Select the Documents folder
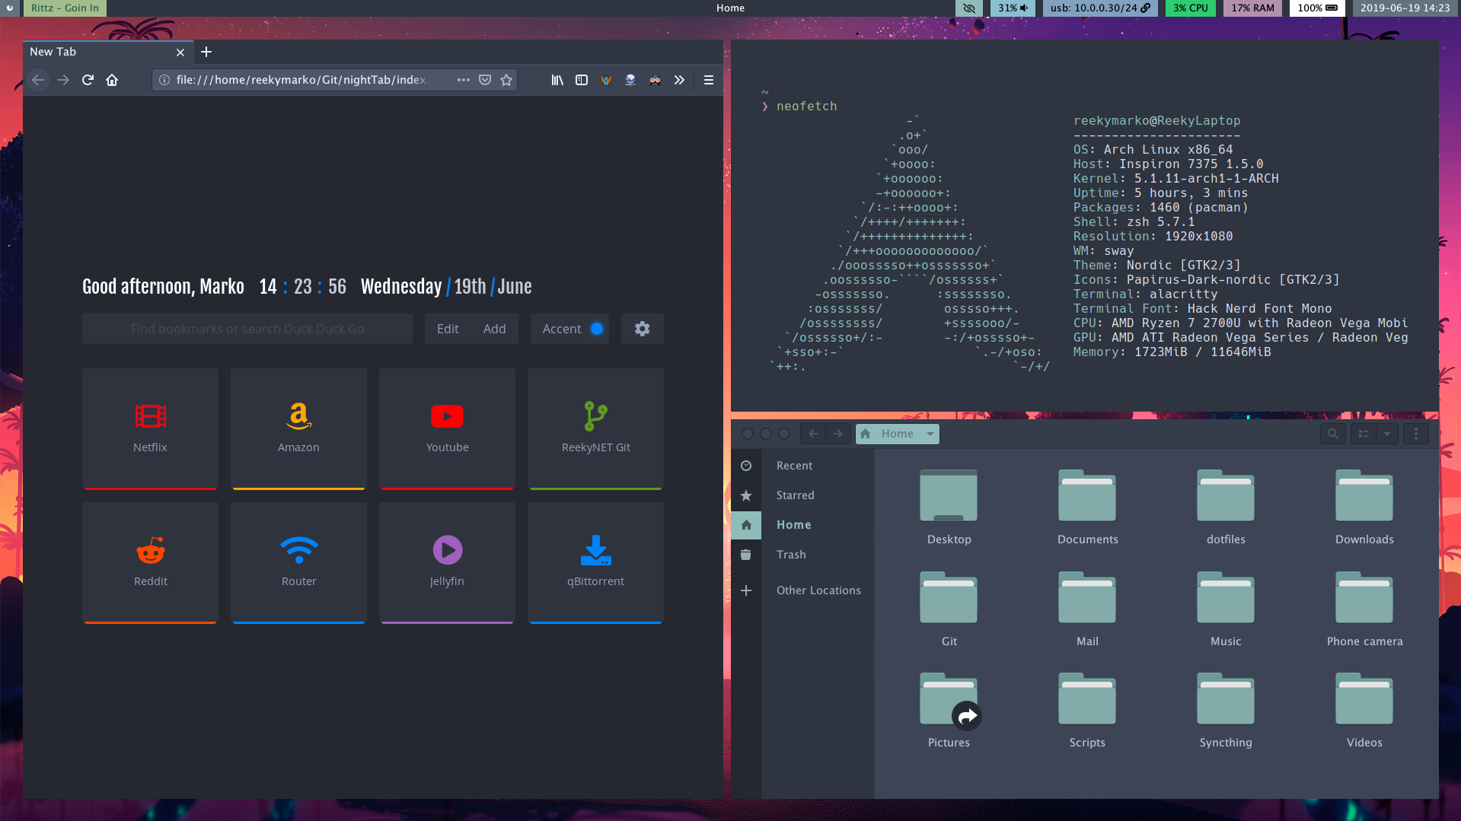Image resolution: width=1461 pixels, height=821 pixels. pos(1087,508)
